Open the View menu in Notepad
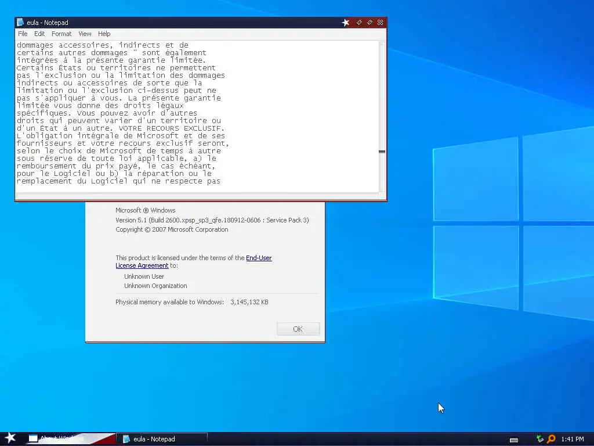Viewport: 594px width, 446px height. (85, 34)
